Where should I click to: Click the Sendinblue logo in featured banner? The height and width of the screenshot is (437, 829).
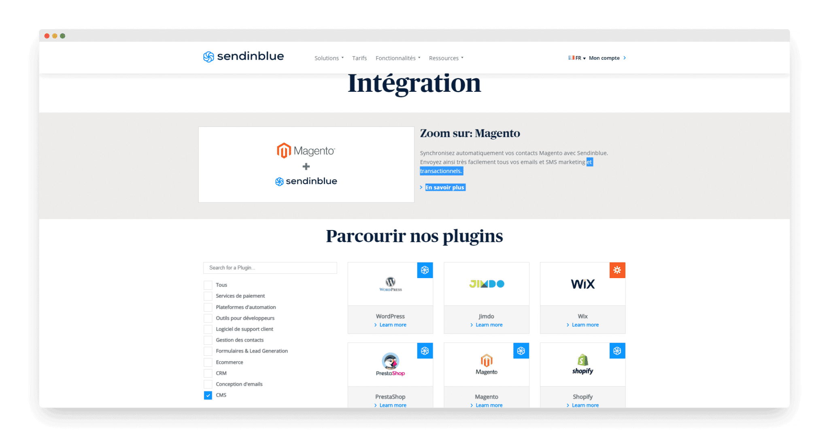[306, 181]
